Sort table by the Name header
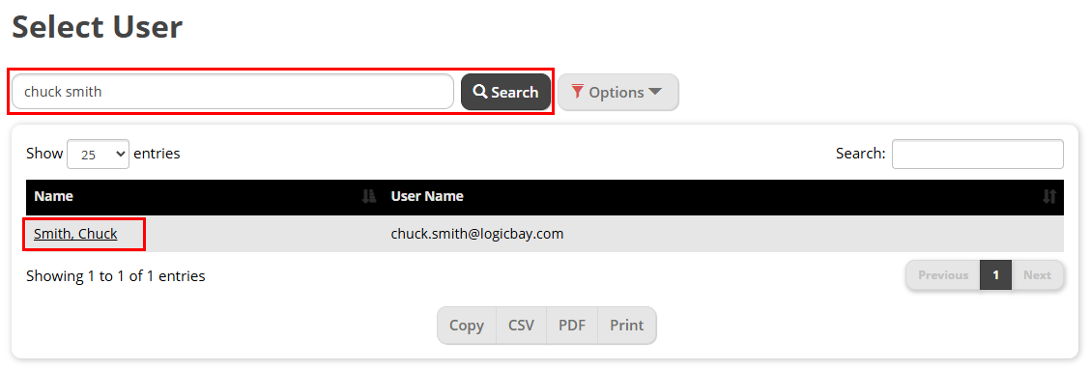The height and width of the screenshot is (370, 1090). coord(53,197)
